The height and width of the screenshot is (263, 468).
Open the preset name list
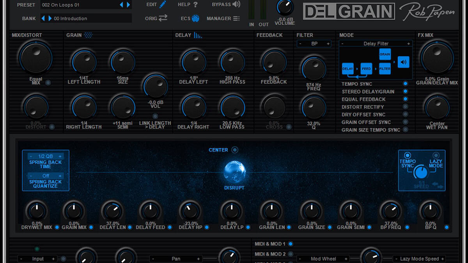(79, 5)
